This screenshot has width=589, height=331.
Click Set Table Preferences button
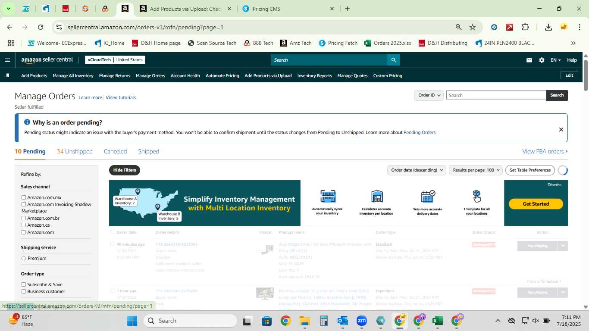[530, 170]
